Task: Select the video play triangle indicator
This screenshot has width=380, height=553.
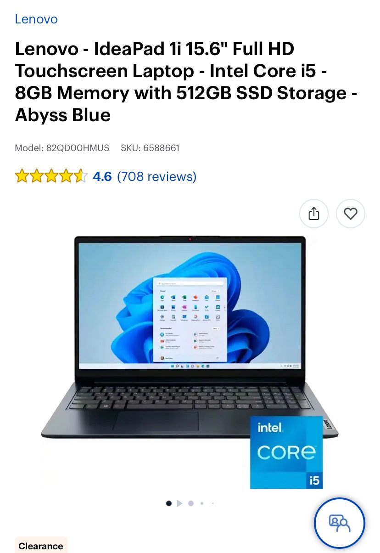Action: tap(179, 503)
